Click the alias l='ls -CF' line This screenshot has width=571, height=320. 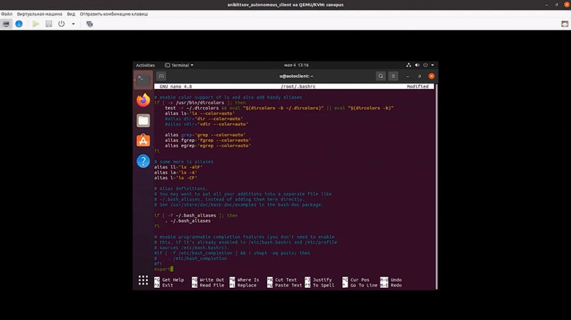(176, 178)
